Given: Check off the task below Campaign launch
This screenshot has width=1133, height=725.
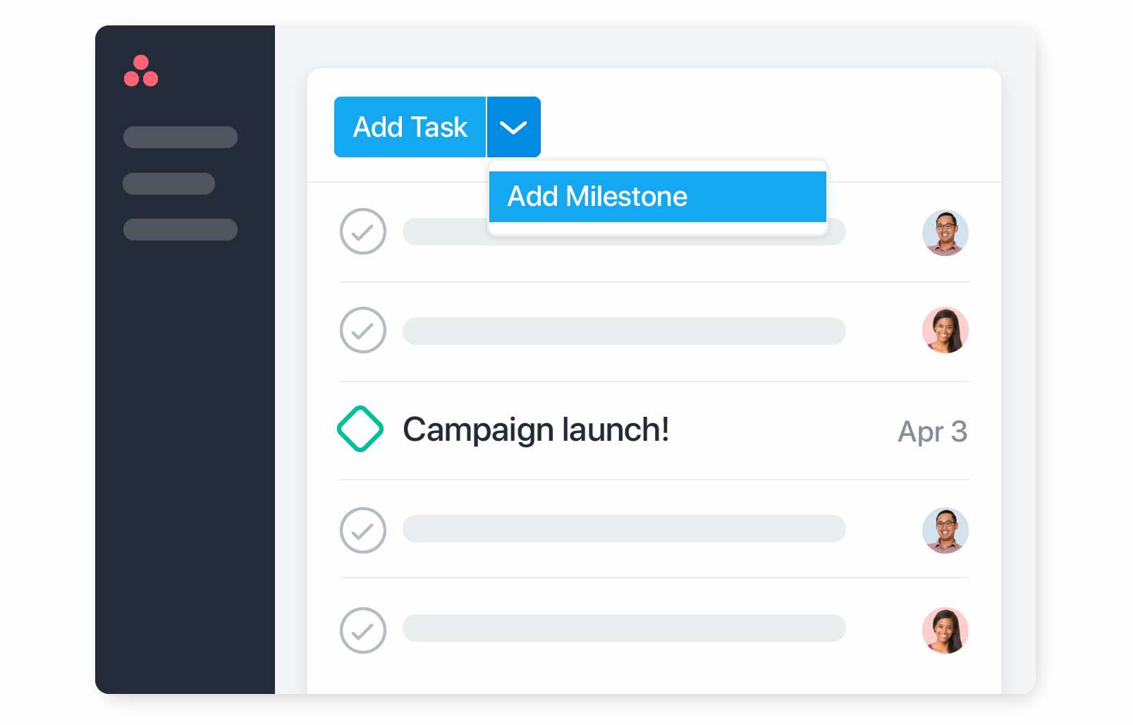Looking at the screenshot, I should pyautogui.click(x=362, y=530).
